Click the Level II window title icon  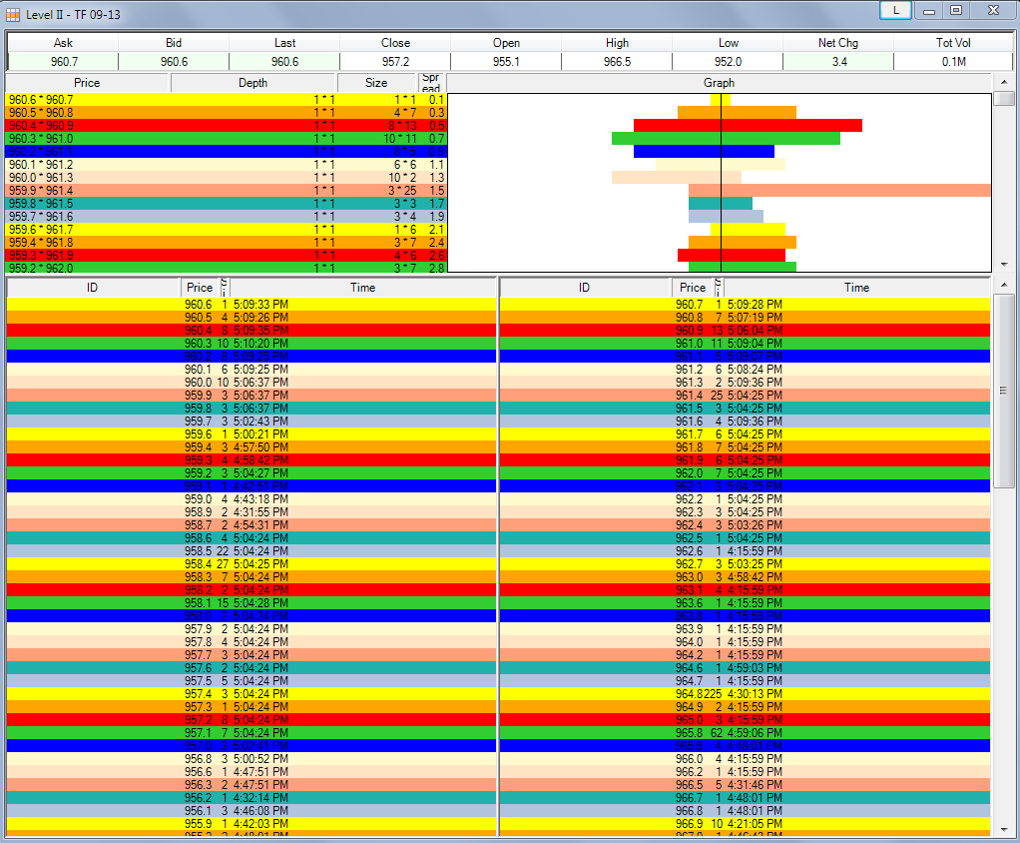pyautogui.click(x=13, y=14)
